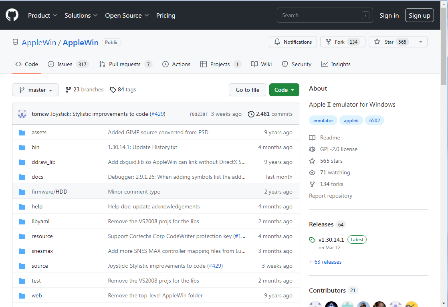This screenshot has width=448, height=307.
Task: Select the 6502 topic tag
Action: click(374, 120)
